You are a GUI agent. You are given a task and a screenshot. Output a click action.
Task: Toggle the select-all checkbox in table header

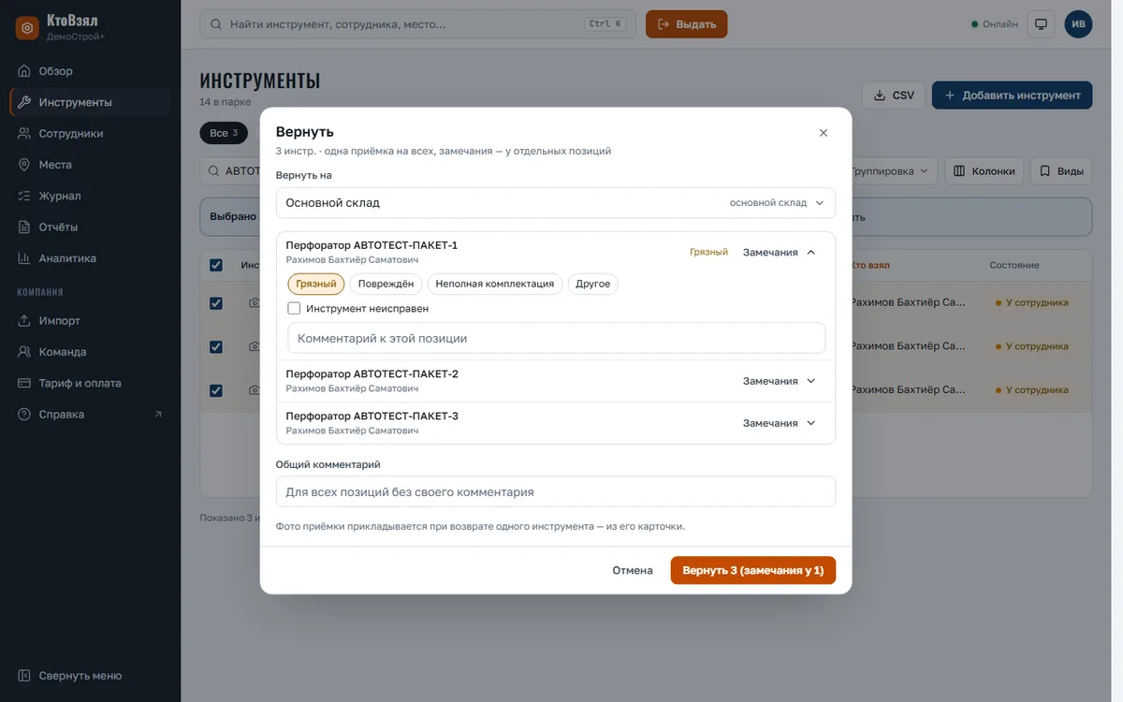pos(216,266)
